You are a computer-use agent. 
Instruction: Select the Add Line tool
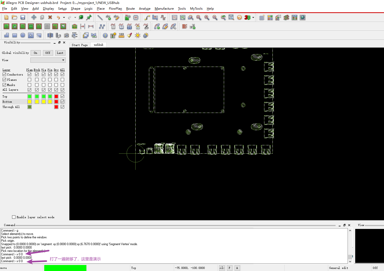point(100,18)
